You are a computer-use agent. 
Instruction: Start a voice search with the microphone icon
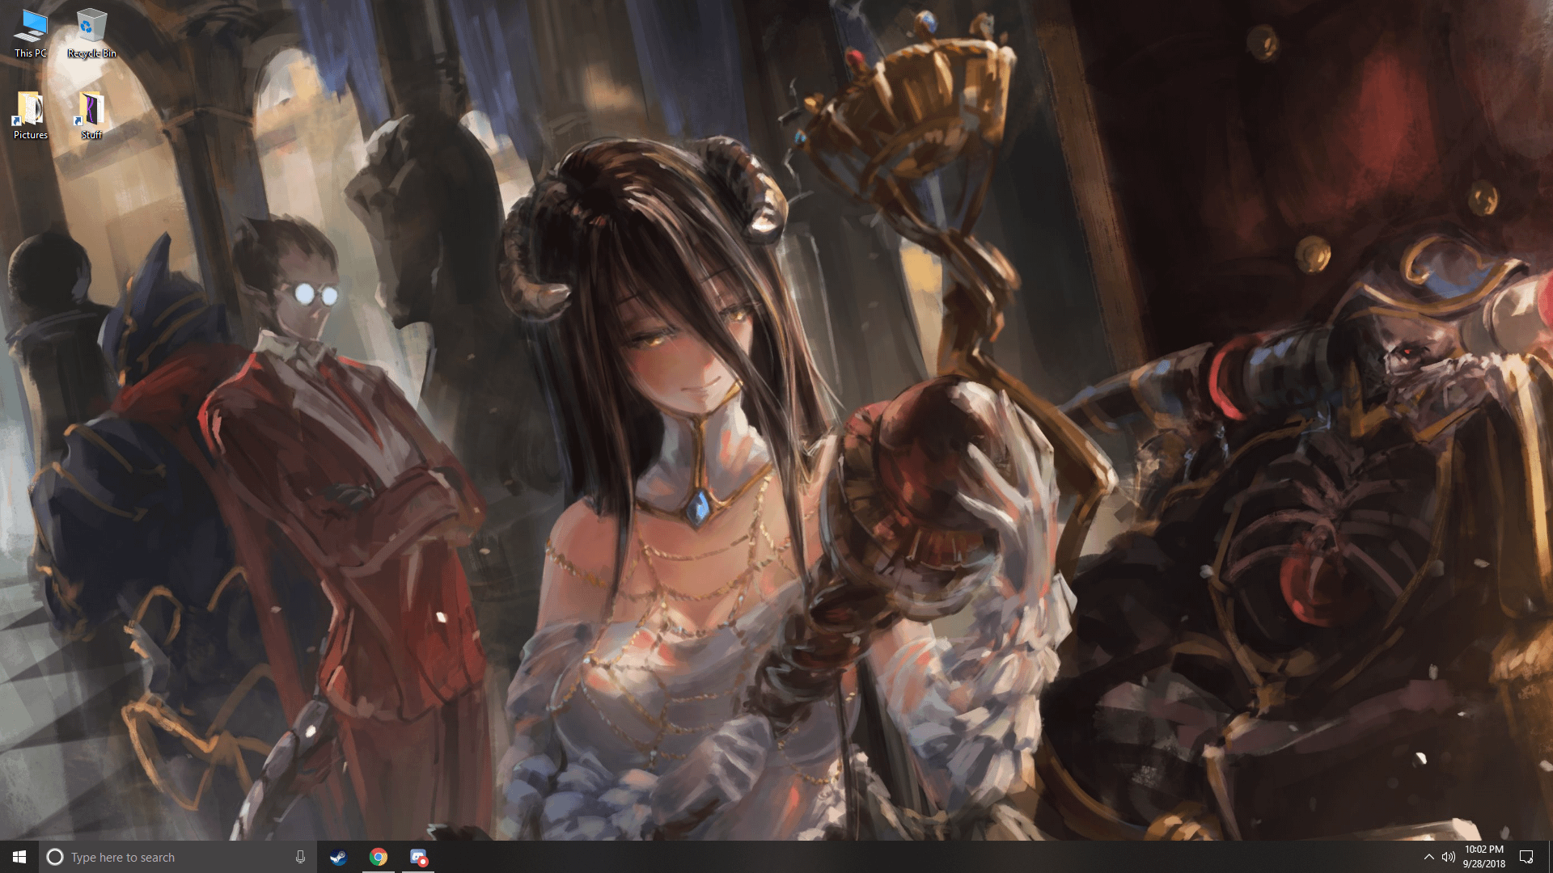pyautogui.click(x=300, y=857)
